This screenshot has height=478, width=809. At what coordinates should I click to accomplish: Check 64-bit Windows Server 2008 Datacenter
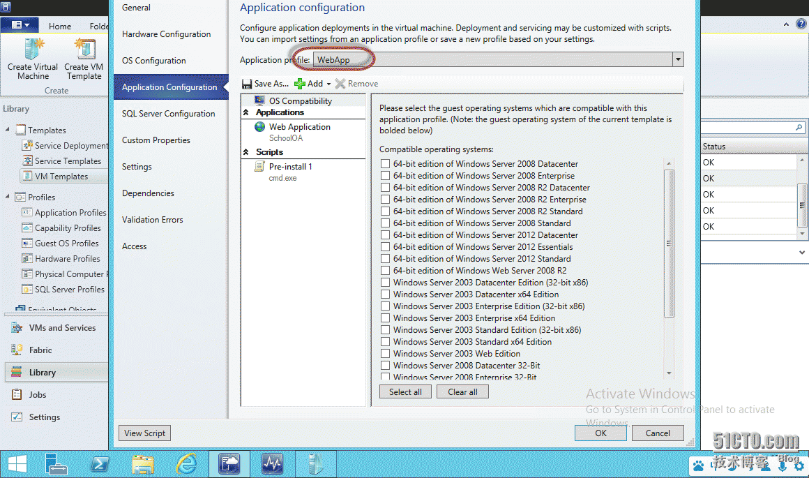click(386, 163)
